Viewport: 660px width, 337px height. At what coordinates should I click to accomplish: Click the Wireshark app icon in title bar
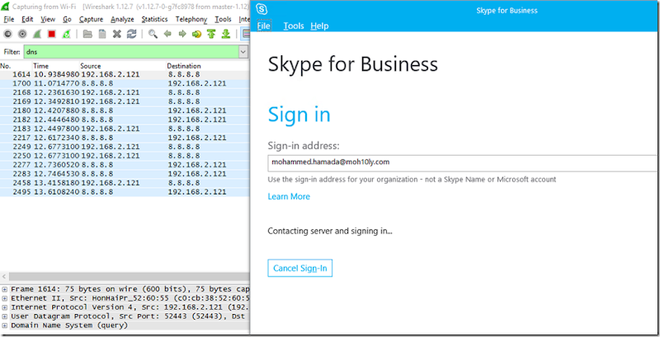(x=6, y=7)
